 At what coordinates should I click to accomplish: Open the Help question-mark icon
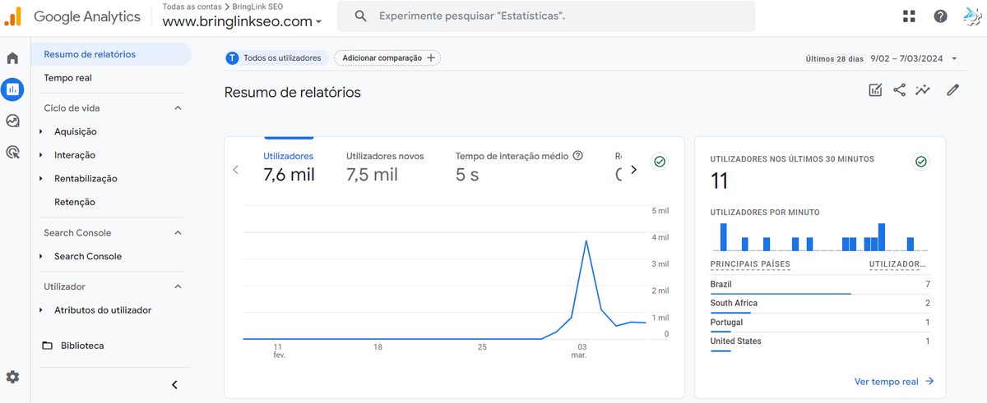[940, 16]
